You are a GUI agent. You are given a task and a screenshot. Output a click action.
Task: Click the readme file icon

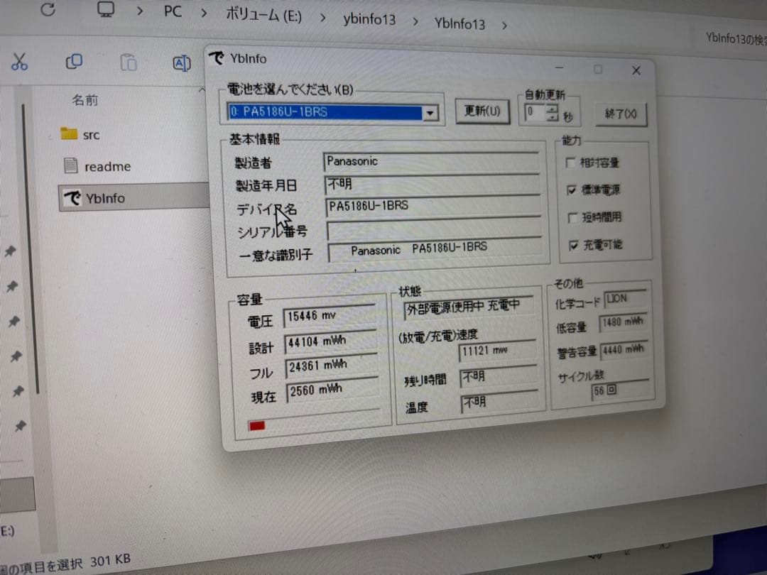pyautogui.click(x=71, y=165)
